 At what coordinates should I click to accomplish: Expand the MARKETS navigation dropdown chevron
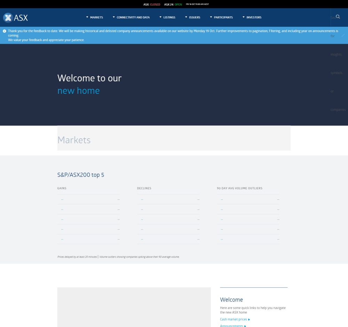[x=87, y=16]
